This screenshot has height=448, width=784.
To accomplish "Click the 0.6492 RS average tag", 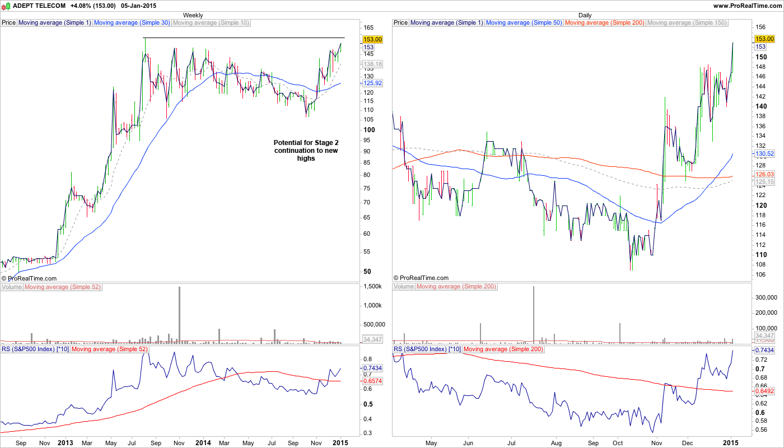I will pos(764,391).
